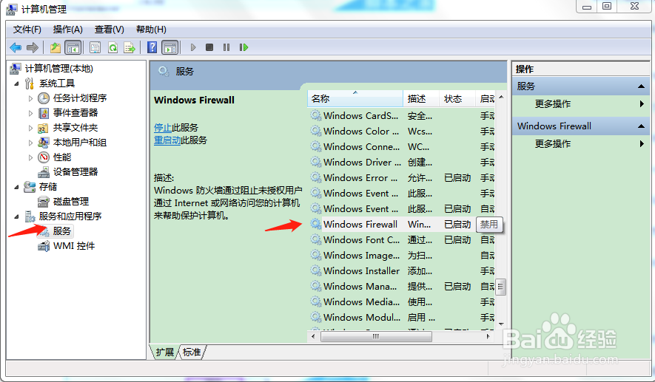Select 设备管理器 in the tree
This screenshot has width=655, height=382.
tap(75, 172)
